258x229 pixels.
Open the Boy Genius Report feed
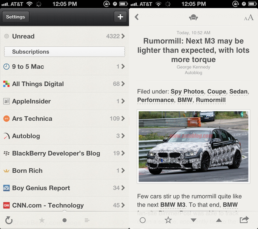click(x=64, y=188)
